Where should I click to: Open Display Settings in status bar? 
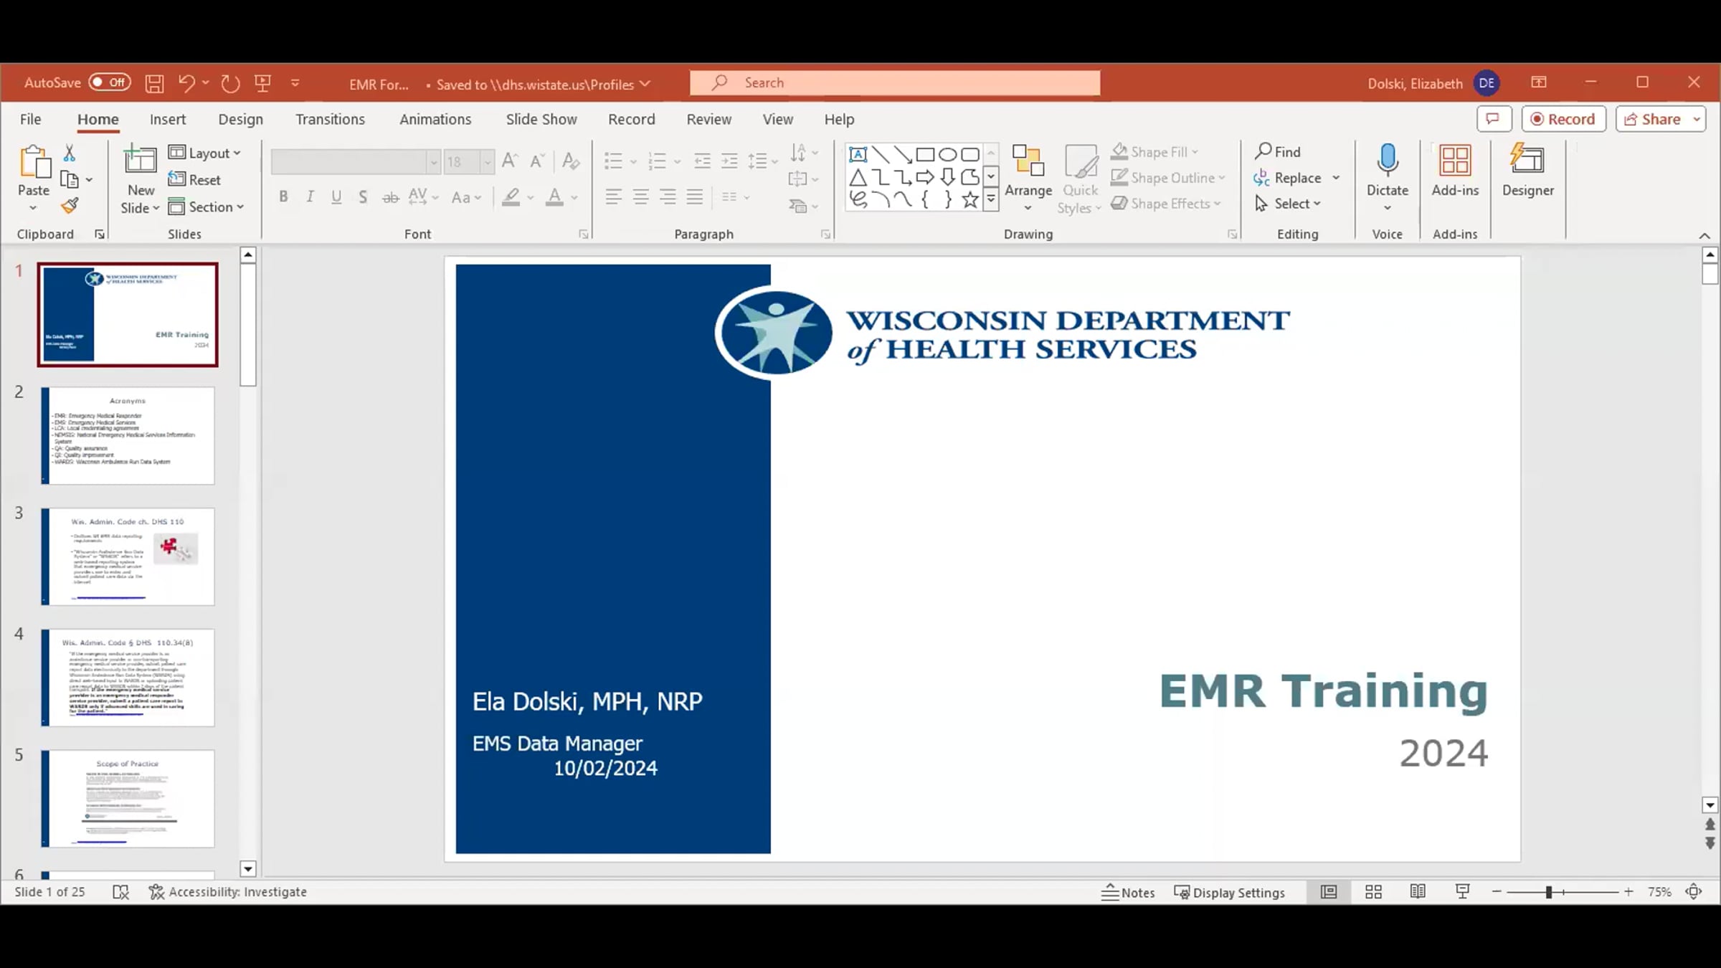click(x=1229, y=892)
